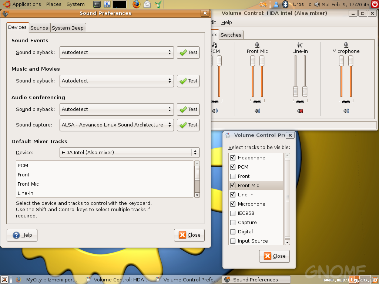Select PCM in mixer tracks list
Image resolution: width=379 pixels, height=284 pixels.
[x=105, y=166]
